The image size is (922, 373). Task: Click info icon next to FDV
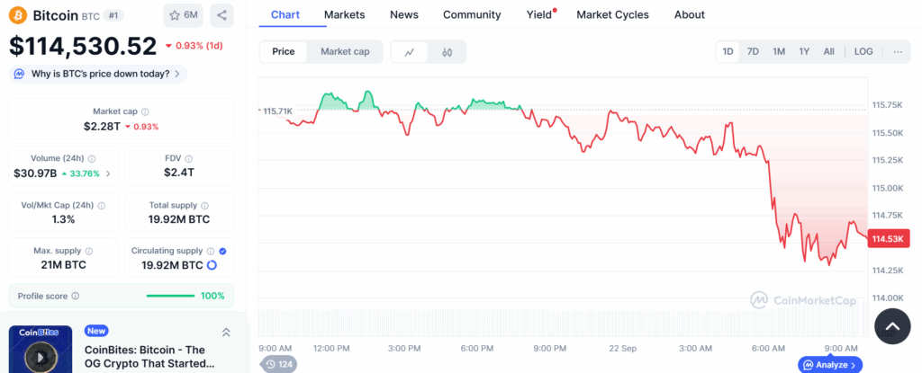(x=190, y=158)
